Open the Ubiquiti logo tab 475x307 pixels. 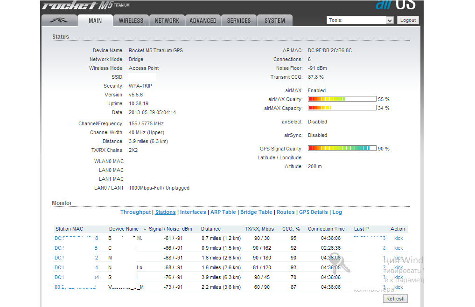click(x=59, y=20)
